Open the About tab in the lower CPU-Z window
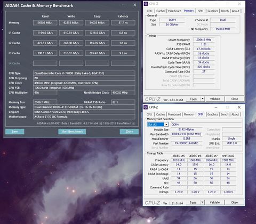This screenshot has width=256, height=224. coord(235,114)
